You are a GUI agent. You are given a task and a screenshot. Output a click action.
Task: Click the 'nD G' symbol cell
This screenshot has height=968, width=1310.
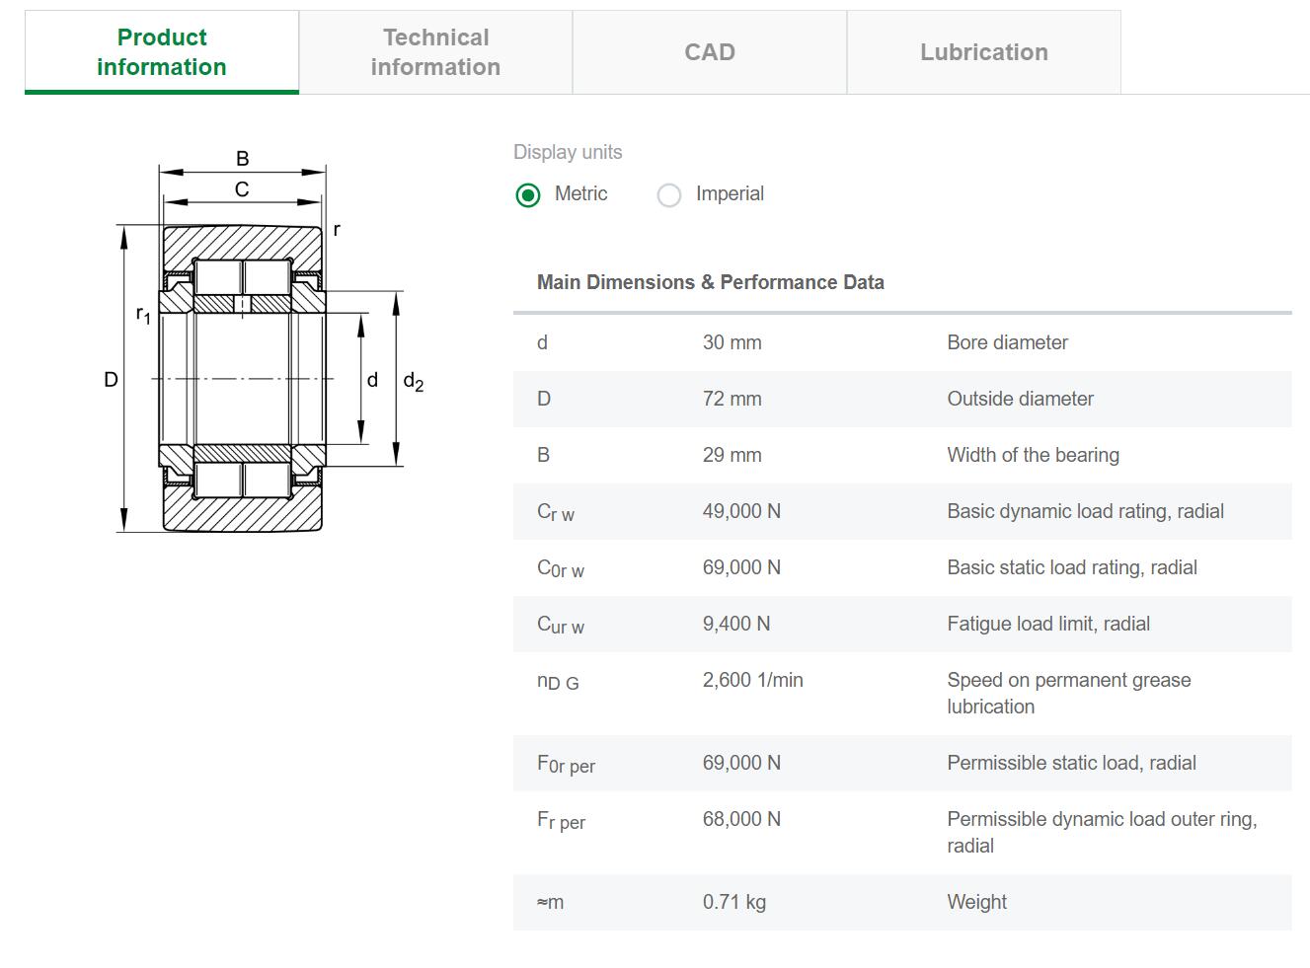coord(558,681)
